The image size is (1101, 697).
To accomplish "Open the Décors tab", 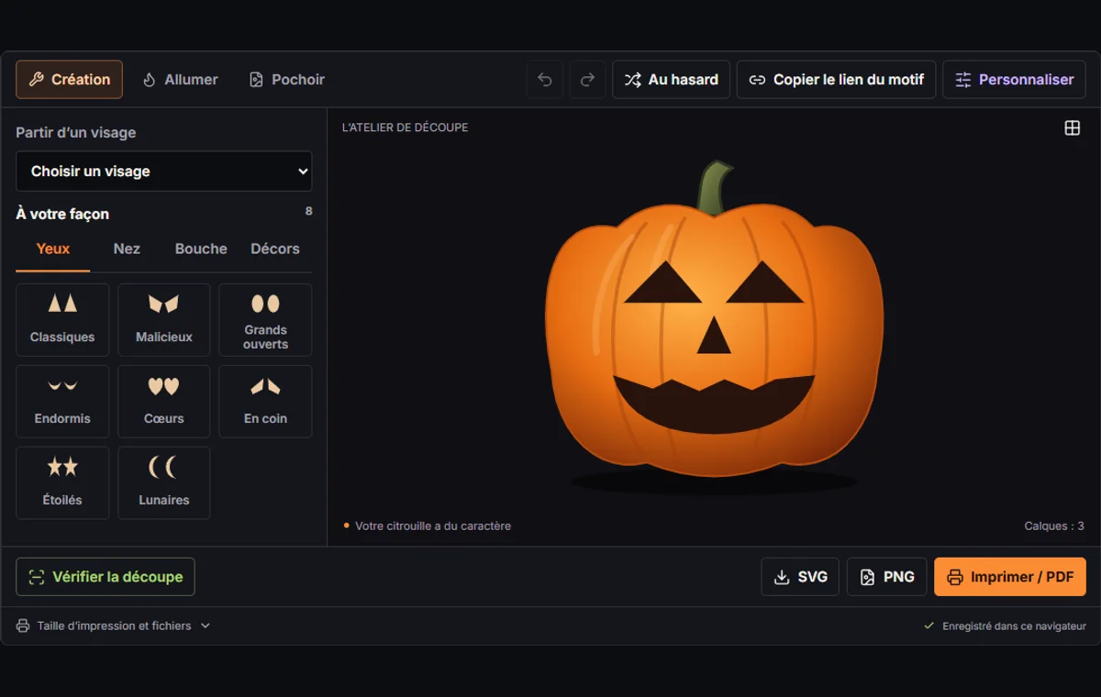I will coord(275,249).
